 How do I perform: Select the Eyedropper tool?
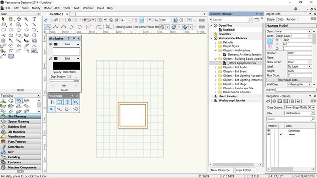[x=11, y=41]
